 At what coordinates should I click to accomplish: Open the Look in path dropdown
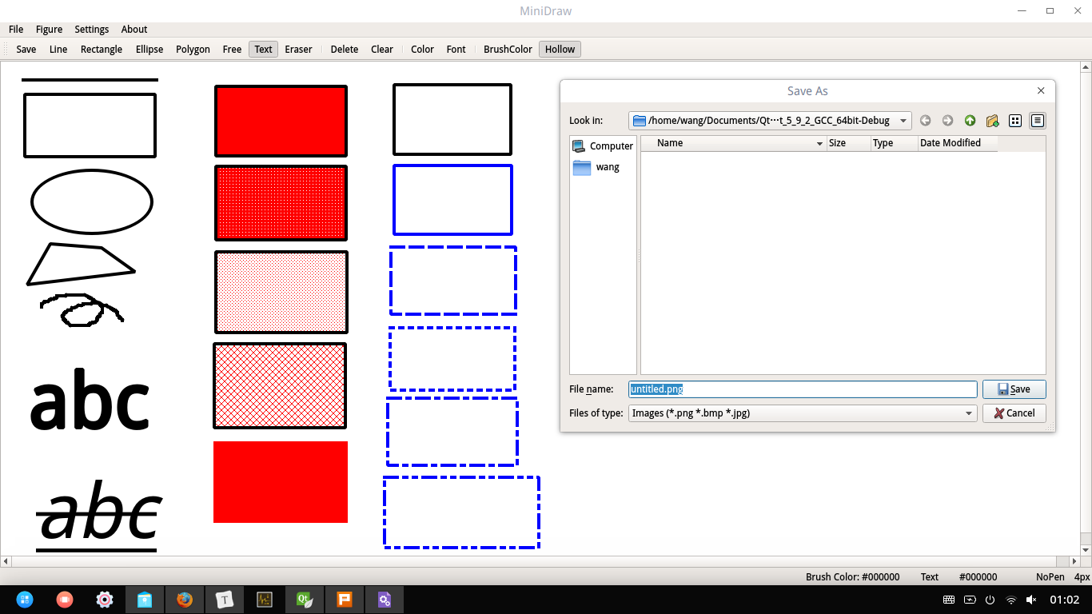point(903,120)
